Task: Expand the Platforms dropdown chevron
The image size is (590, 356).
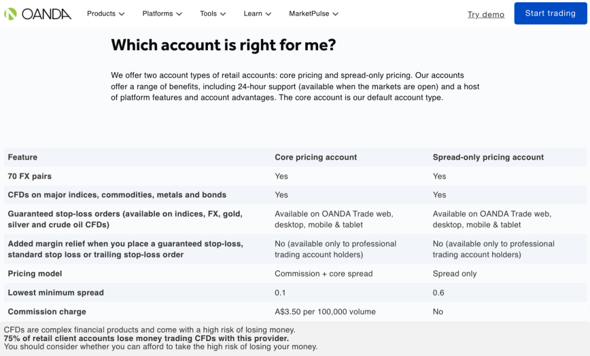Action: (x=179, y=13)
